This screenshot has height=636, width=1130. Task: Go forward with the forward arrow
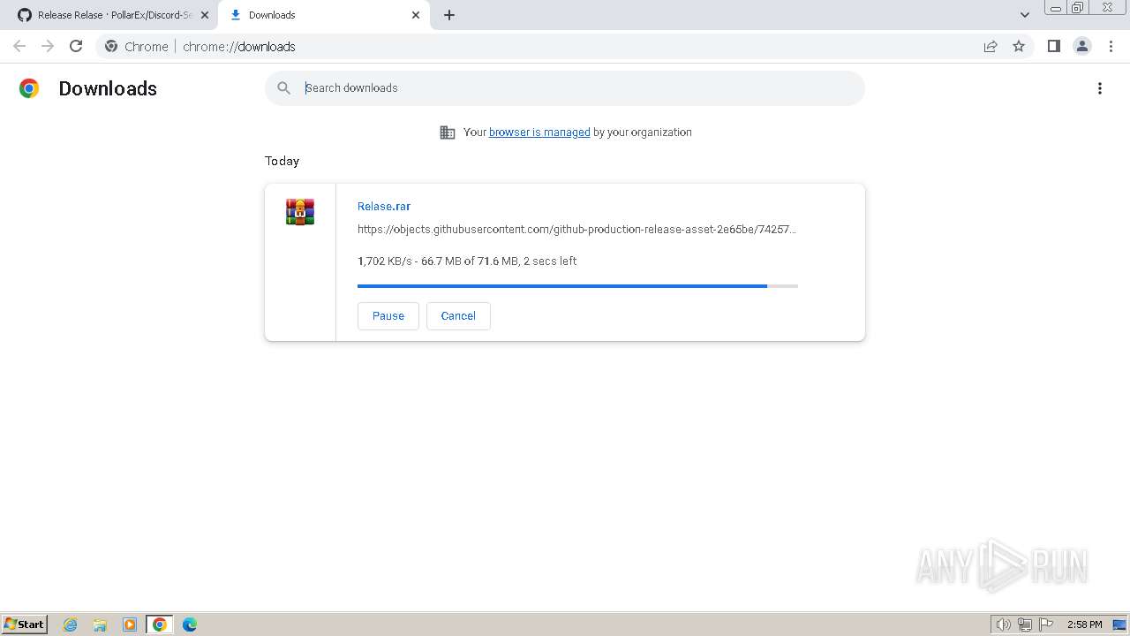coord(48,46)
